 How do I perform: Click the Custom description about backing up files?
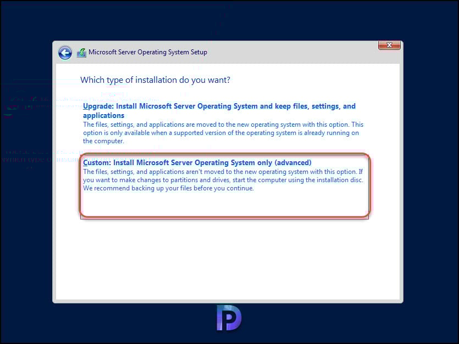click(x=223, y=180)
